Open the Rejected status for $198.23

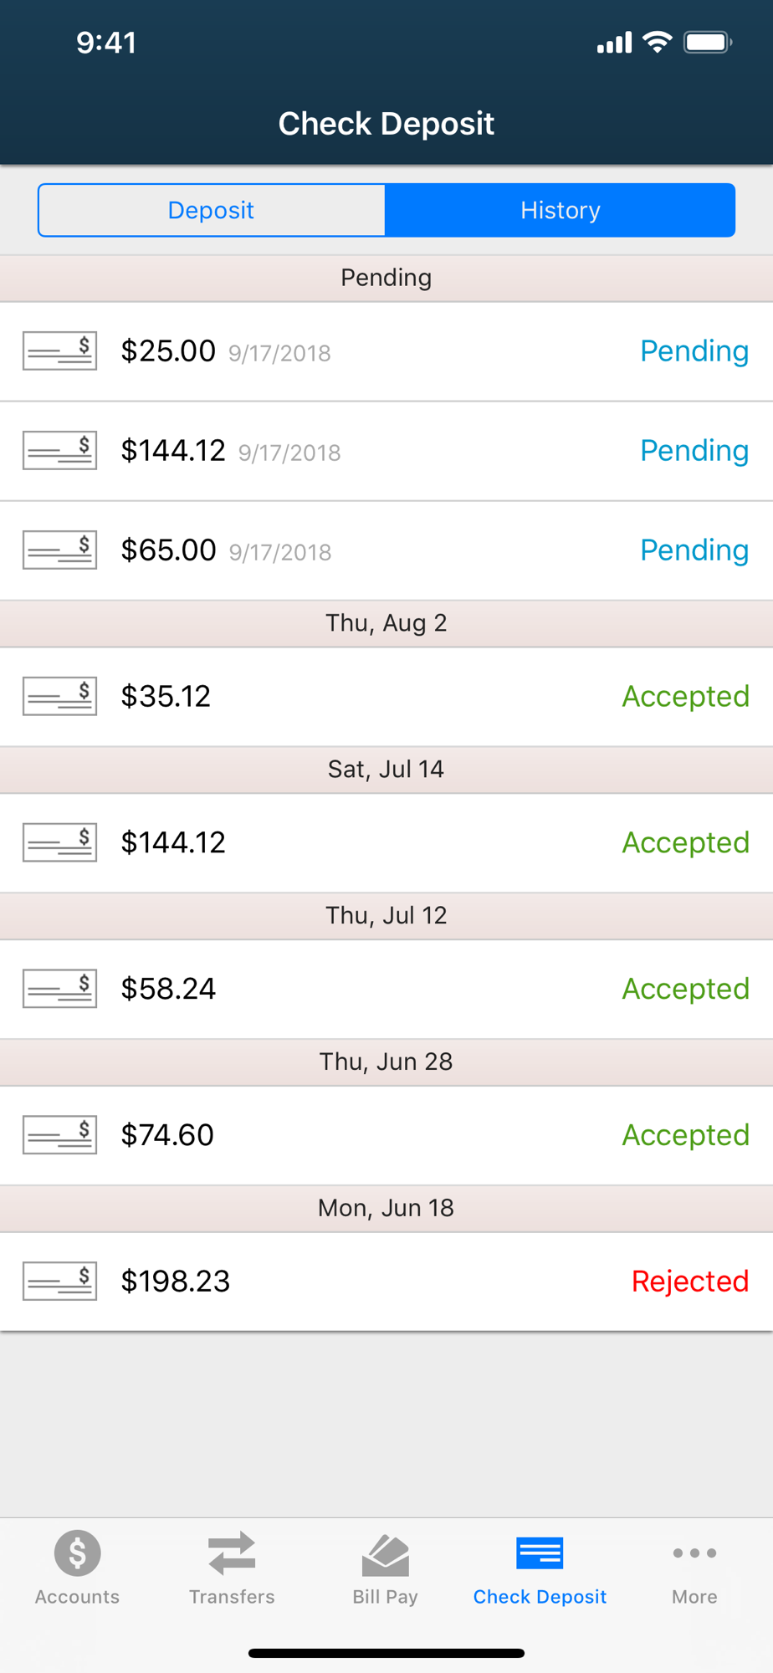689,1281
